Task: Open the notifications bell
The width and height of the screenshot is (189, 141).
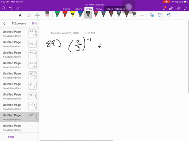Action: coord(164,8)
